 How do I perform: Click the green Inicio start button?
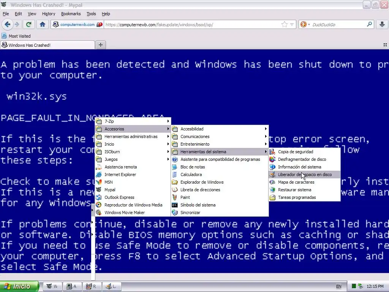[x=19, y=286]
